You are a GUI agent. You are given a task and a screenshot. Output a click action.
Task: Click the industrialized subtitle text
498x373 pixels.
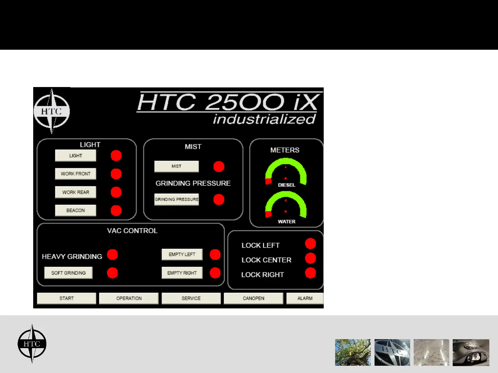click(x=264, y=119)
